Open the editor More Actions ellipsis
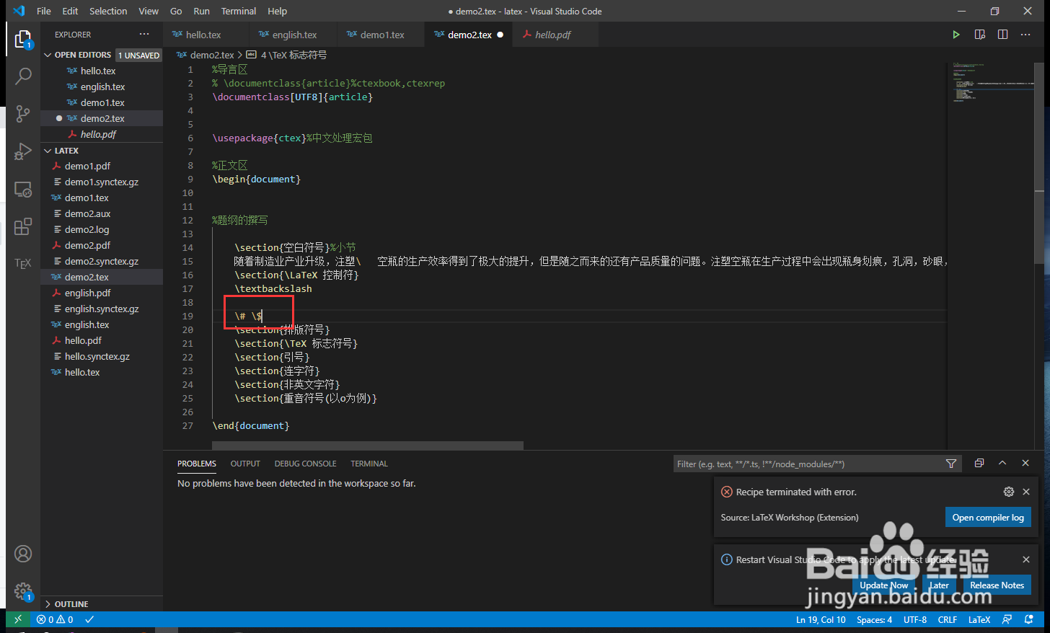This screenshot has height=633, width=1050. pos(1025,35)
